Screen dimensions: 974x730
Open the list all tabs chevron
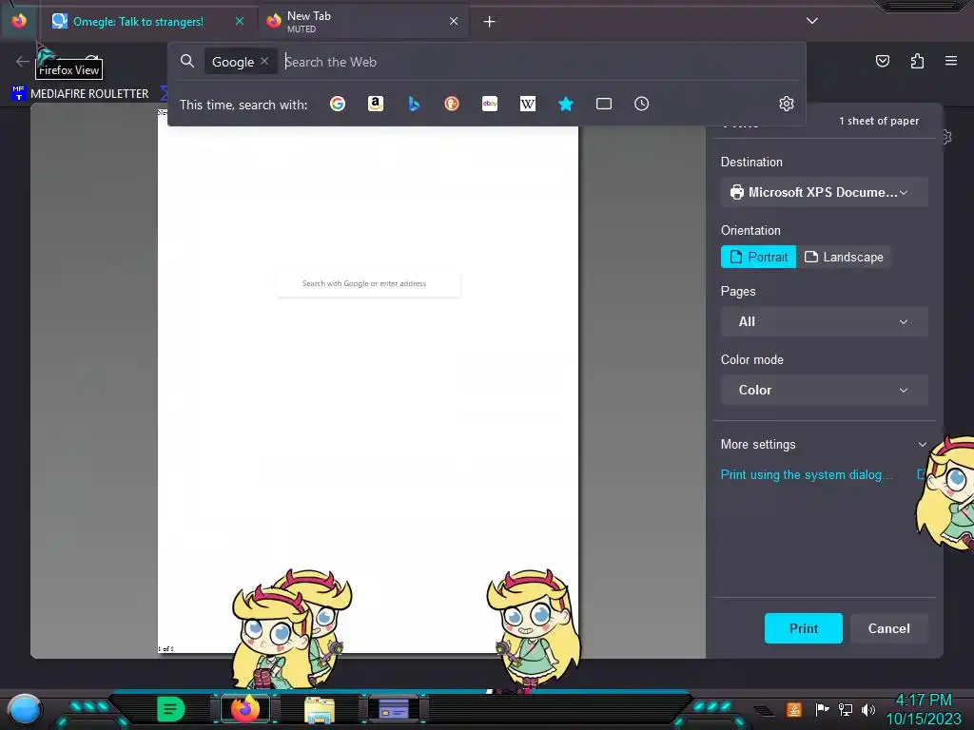(812, 21)
